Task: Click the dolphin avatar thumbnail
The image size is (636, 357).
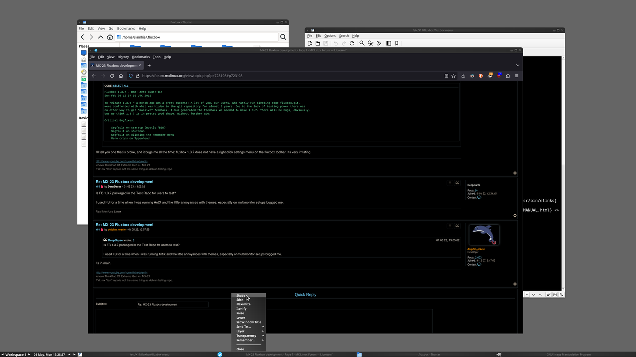Action: (x=484, y=235)
